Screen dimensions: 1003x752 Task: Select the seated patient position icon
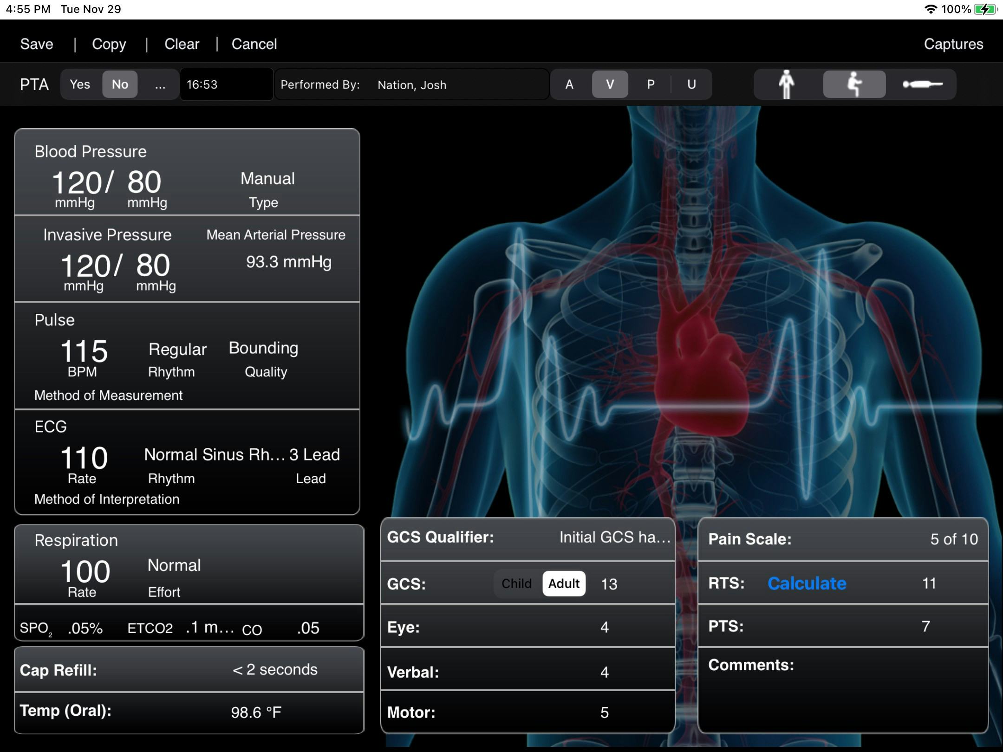(x=854, y=84)
